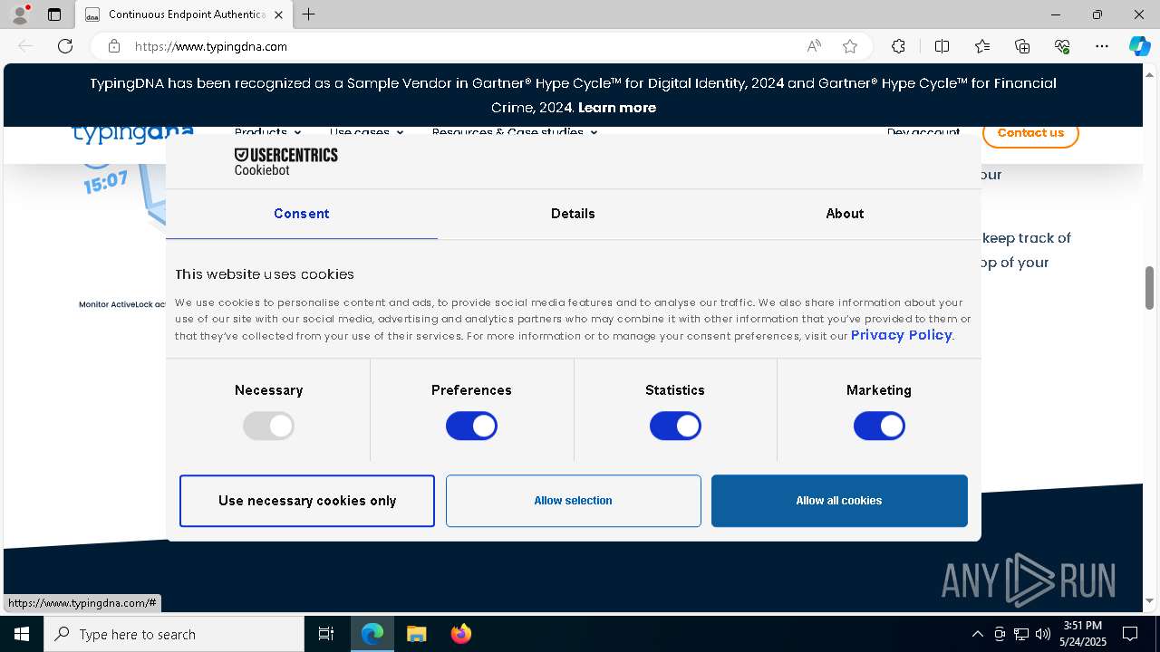
Task: View site information lock icon
Action: pos(114,46)
